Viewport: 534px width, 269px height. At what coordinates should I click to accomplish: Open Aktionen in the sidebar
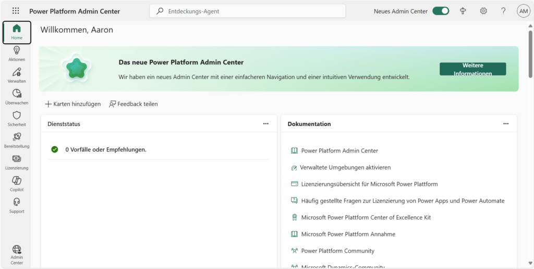[17, 54]
